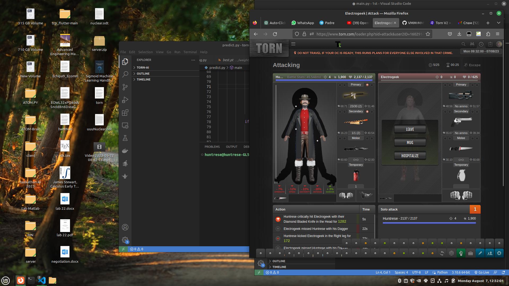Open the Selection menu in VS Code
The width and height of the screenshot is (509, 286).
click(x=146, y=52)
